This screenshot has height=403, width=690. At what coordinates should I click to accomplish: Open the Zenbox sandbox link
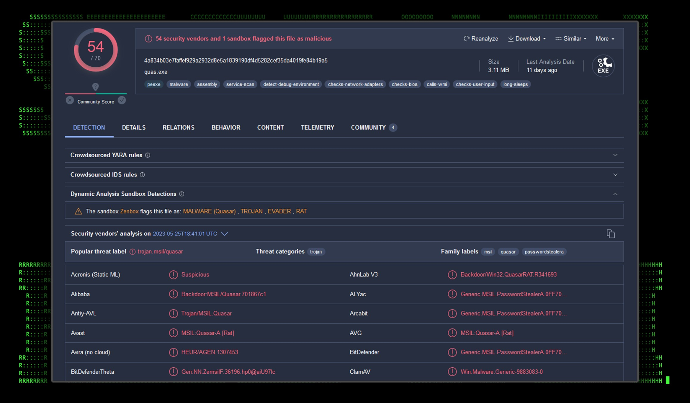tap(129, 211)
